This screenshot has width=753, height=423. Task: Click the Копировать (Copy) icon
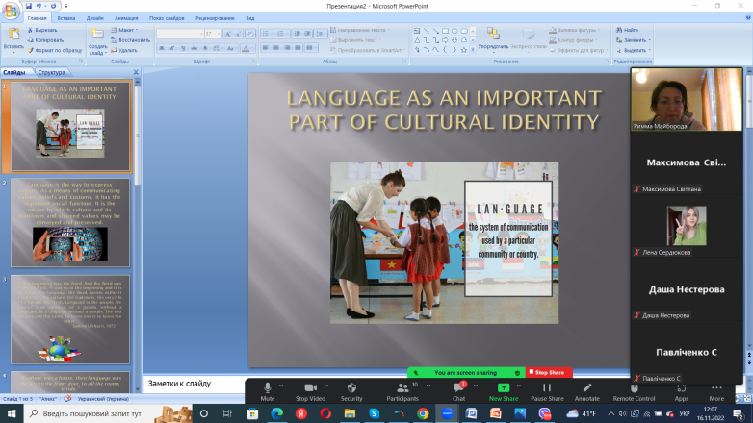tap(30, 40)
